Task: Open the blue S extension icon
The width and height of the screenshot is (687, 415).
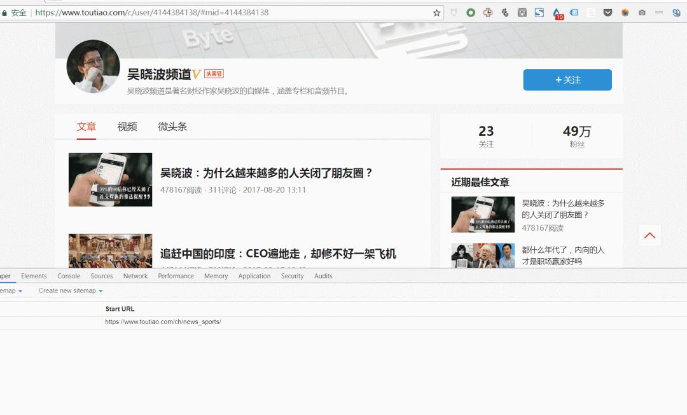Action: pos(539,13)
